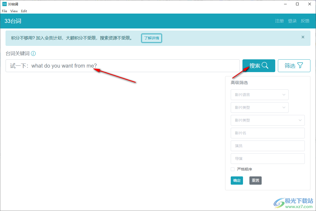The height and width of the screenshot is (211, 316).
Task: Expand the 影片语言 dropdown
Action: pos(259,95)
